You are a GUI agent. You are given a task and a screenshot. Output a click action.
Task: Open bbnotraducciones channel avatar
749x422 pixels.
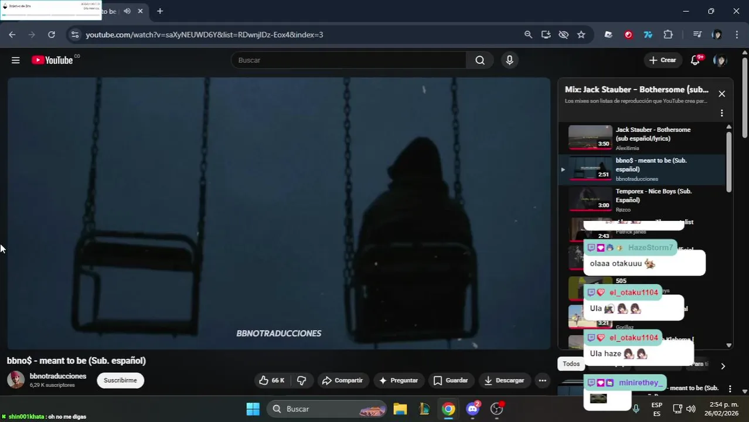pyautogui.click(x=16, y=380)
